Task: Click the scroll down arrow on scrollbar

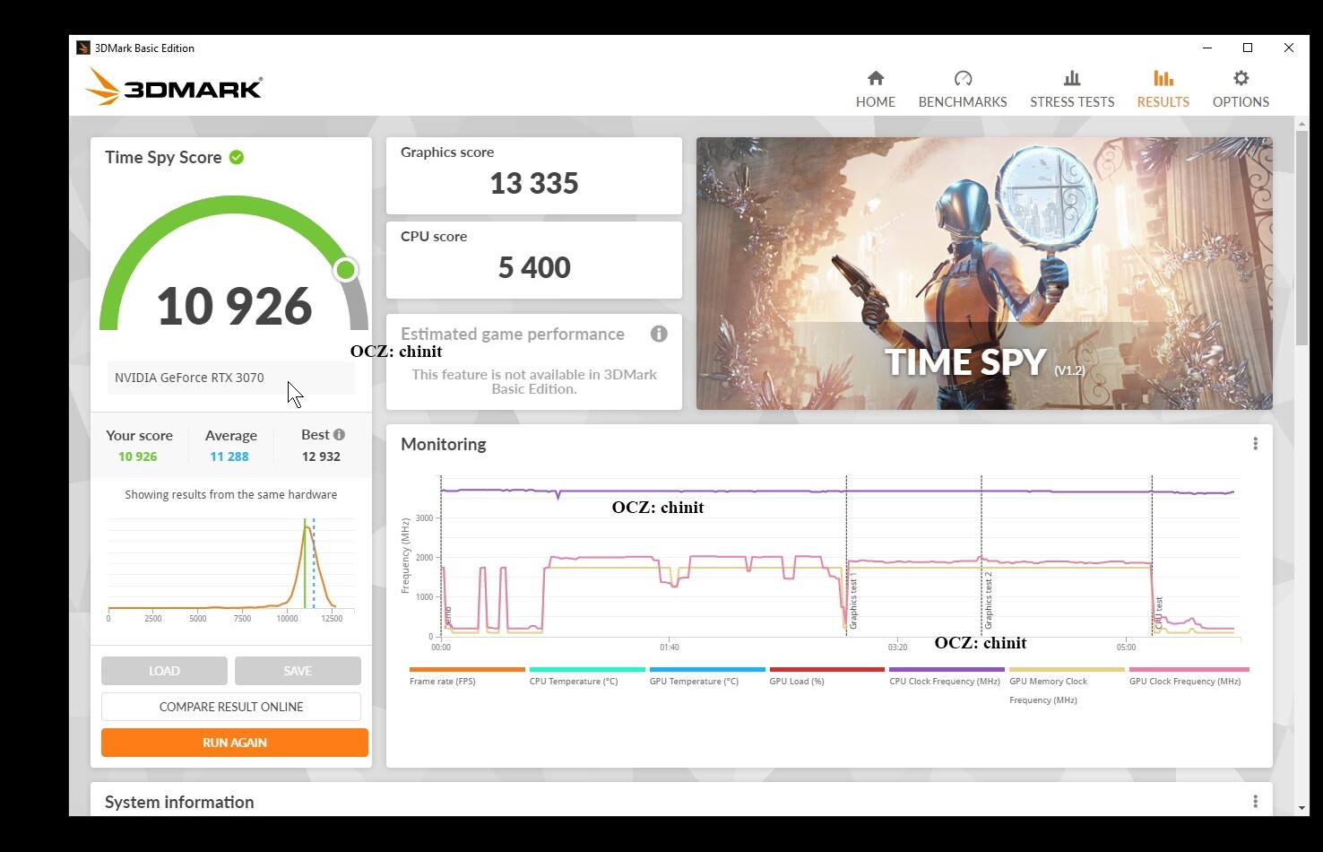Action: click(1301, 808)
